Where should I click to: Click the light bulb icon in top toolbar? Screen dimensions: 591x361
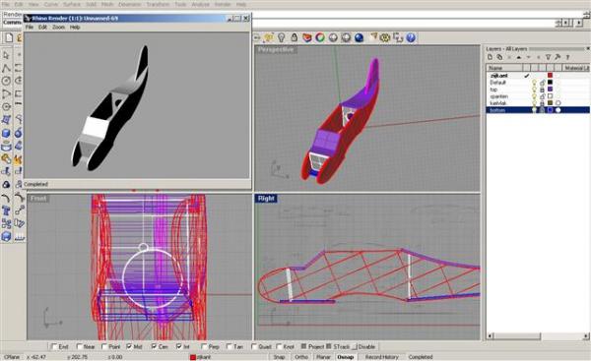(281, 37)
